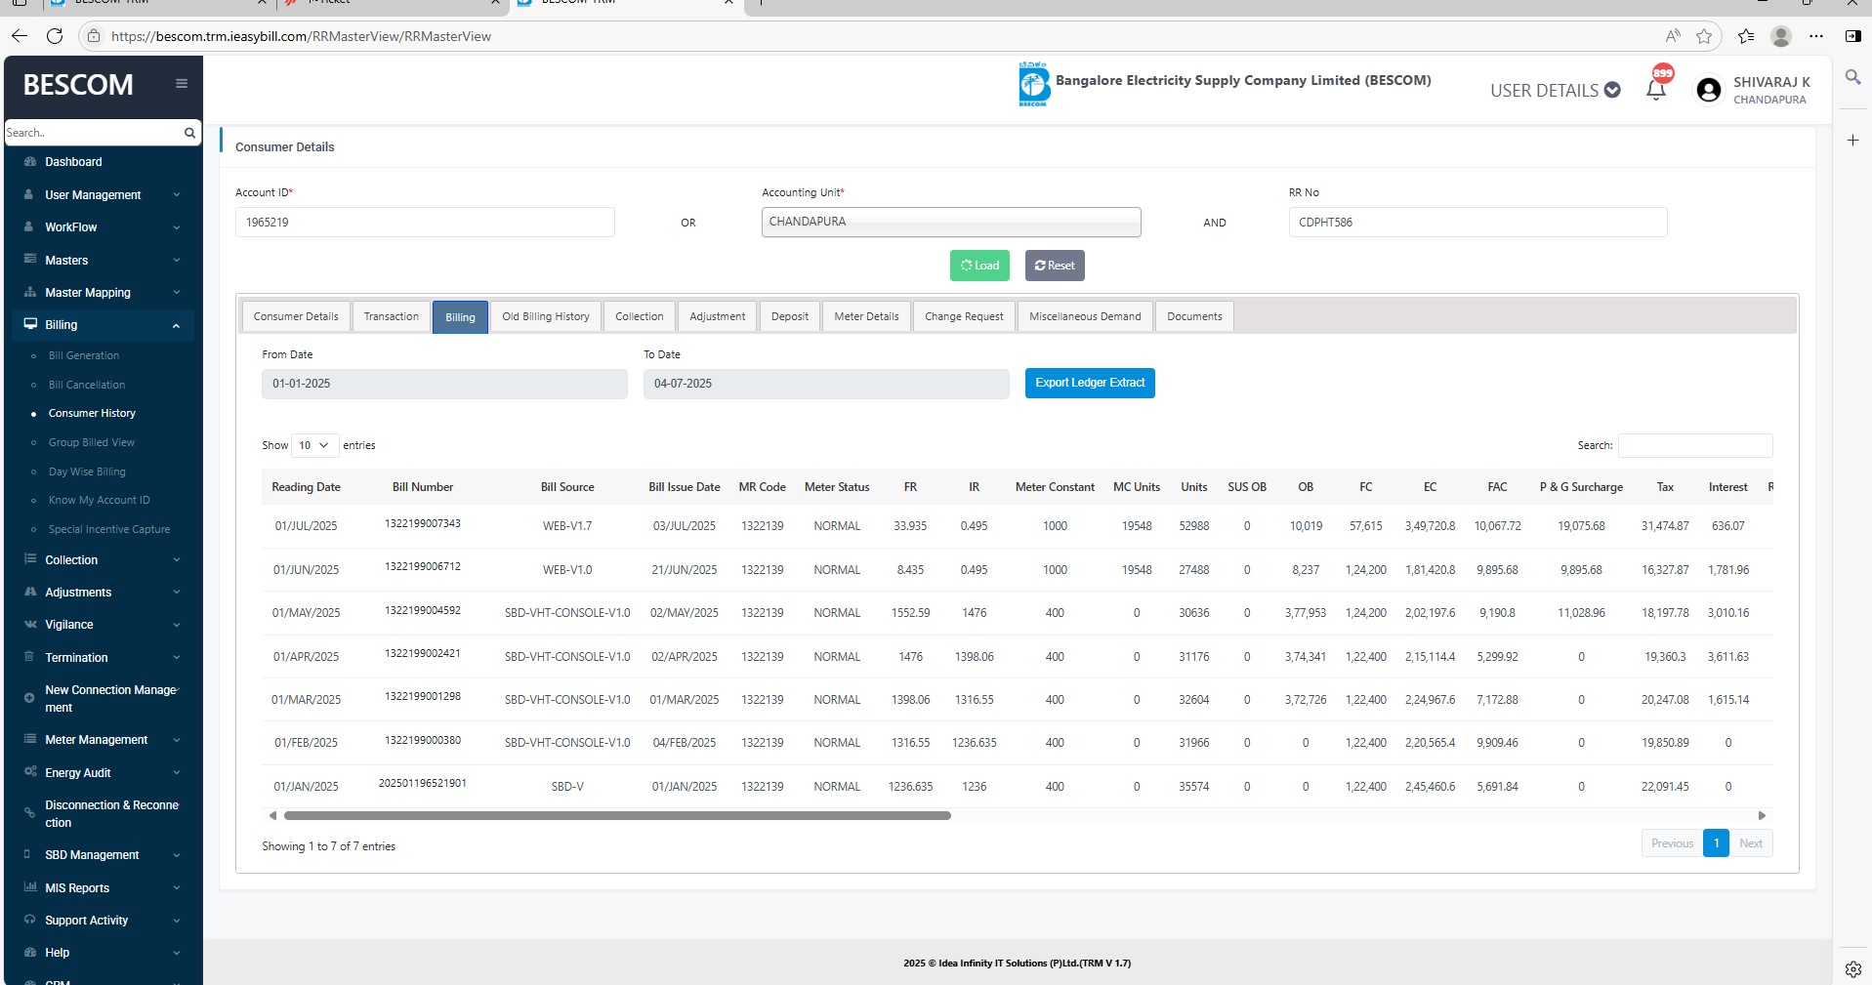Select page 1 in pagination
The width and height of the screenshot is (1872, 985).
(x=1716, y=843)
